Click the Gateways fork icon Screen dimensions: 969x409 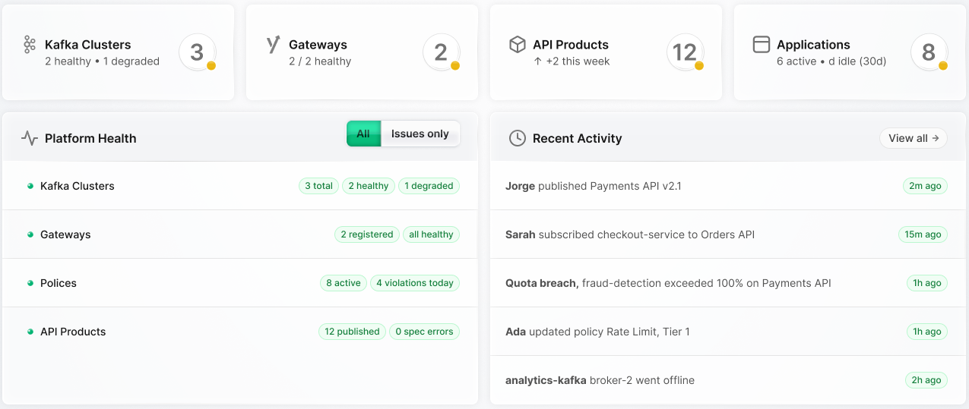[274, 45]
